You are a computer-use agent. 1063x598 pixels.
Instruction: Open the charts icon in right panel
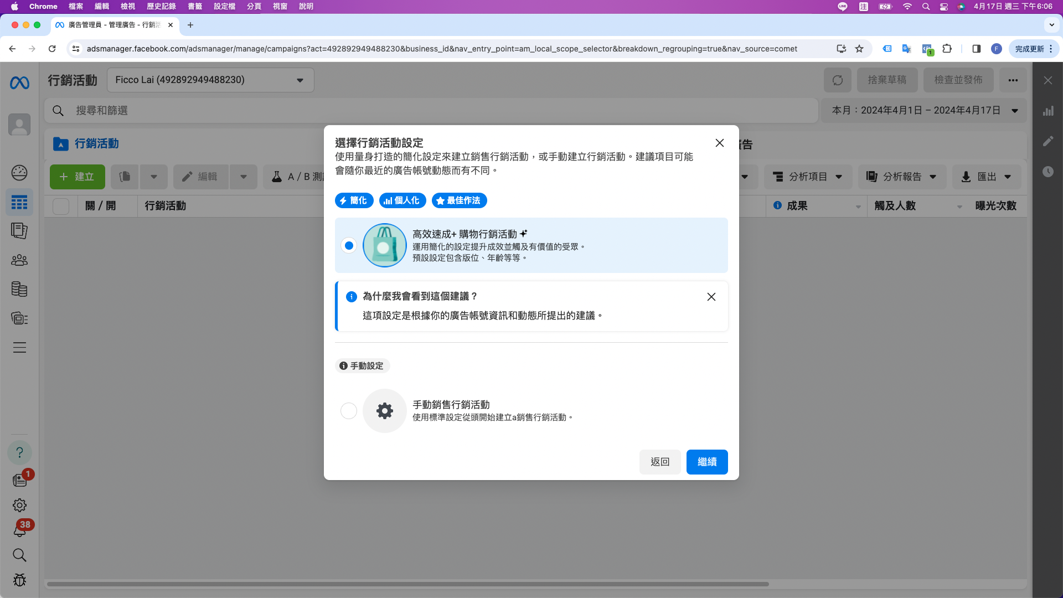pos(1048,111)
